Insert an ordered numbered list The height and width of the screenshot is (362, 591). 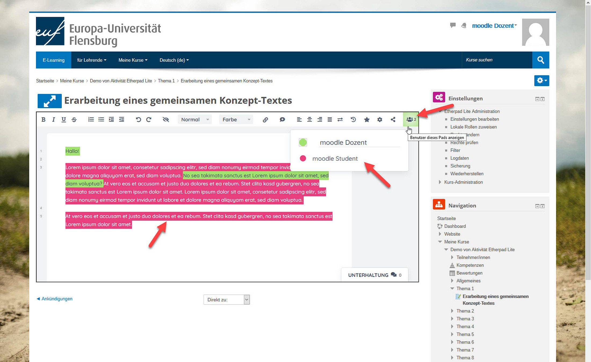pyautogui.click(x=91, y=120)
